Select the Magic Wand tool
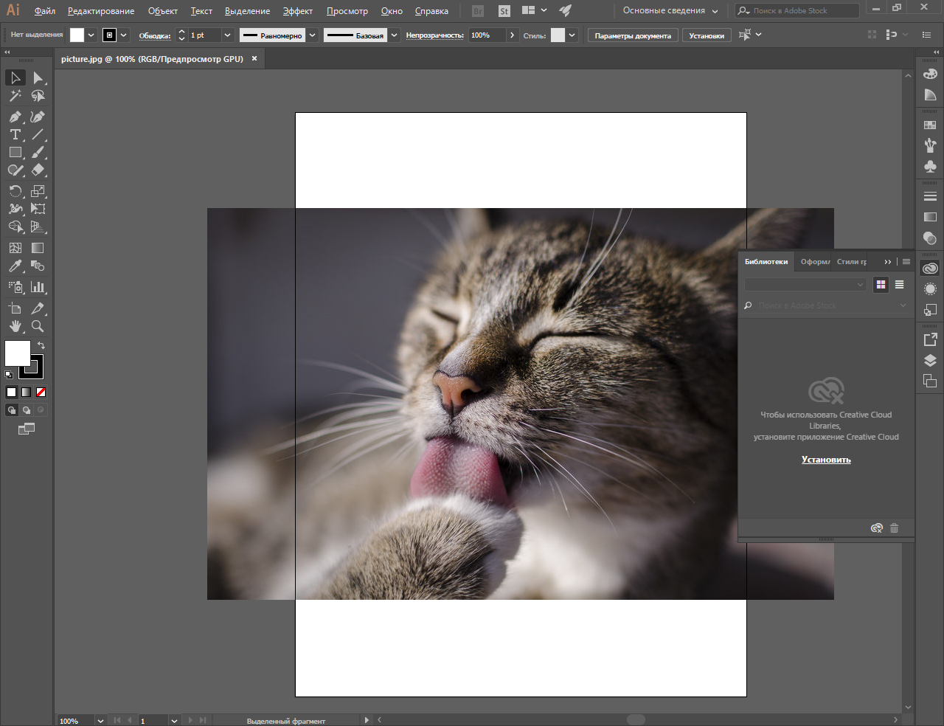This screenshot has width=944, height=726. point(15,96)
